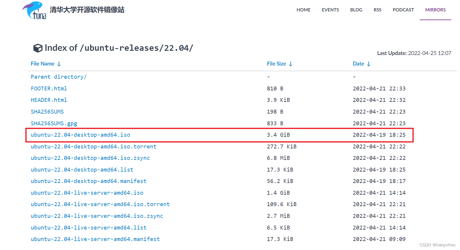
Task: Open ubuntu-22.04-live-server-amd64.list
Action: tap(89, 228)
